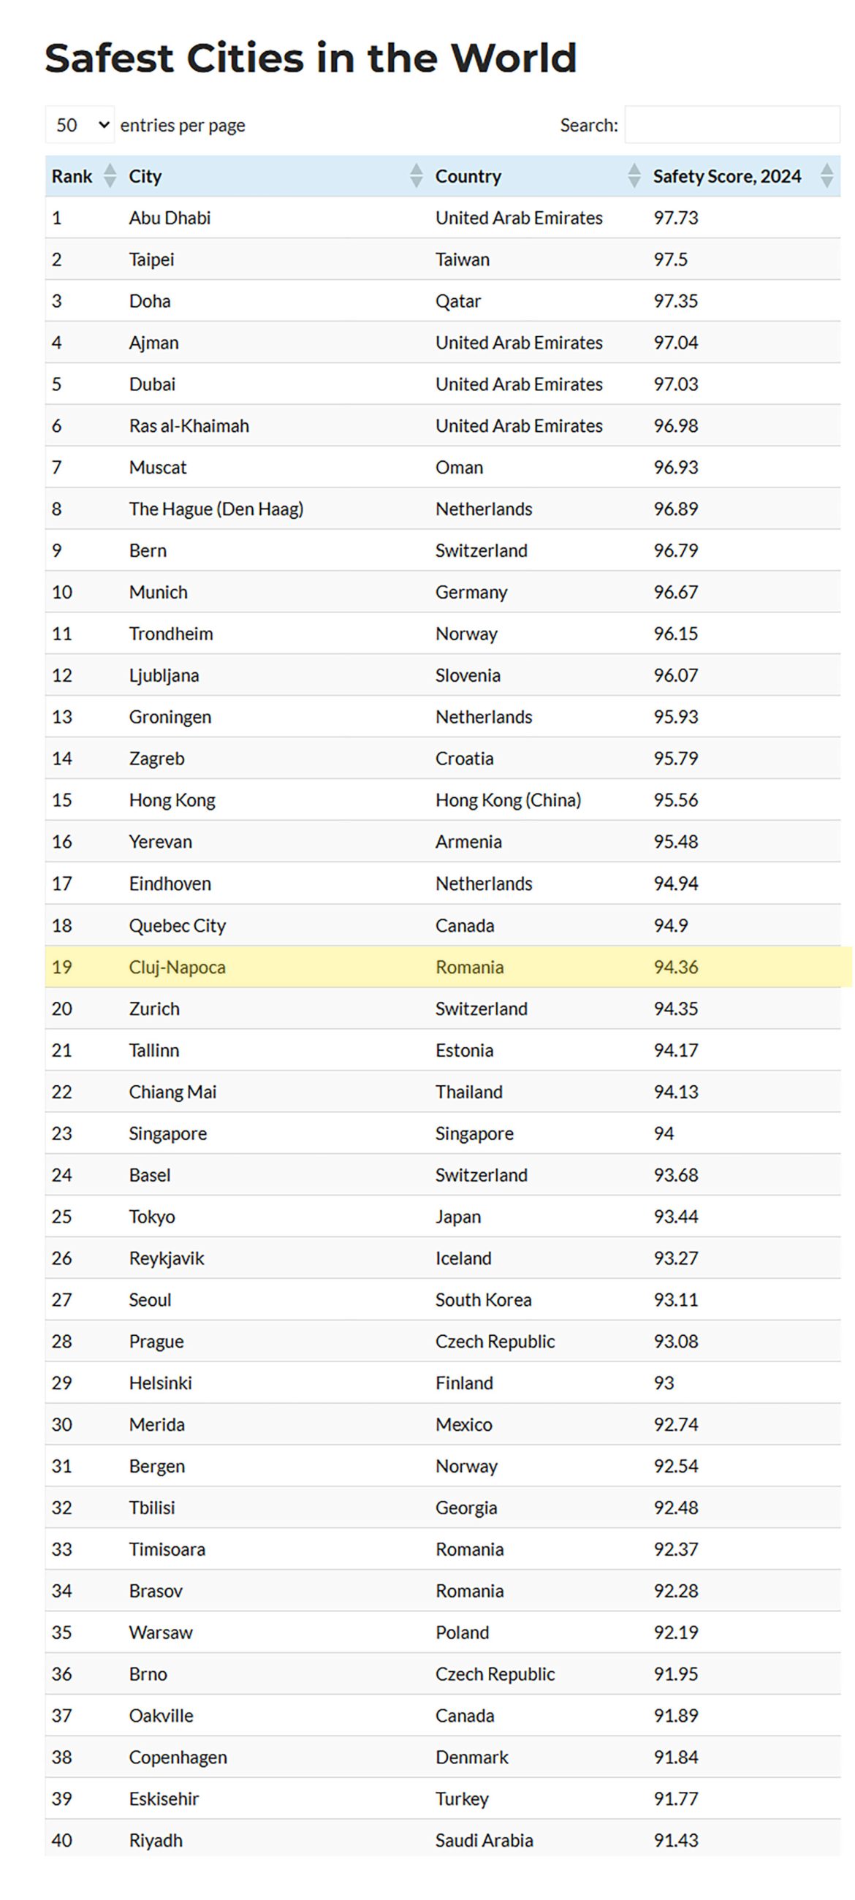This screenshot has width=855, height=1900.
Task: Toggle sorting by clicking the Country header
Action: [x=468, y=176]
